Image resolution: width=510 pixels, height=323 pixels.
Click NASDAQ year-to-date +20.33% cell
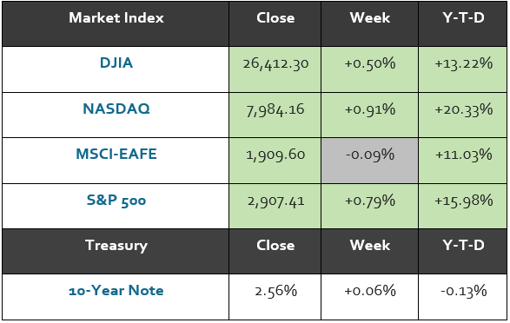[x=462, y=115]
